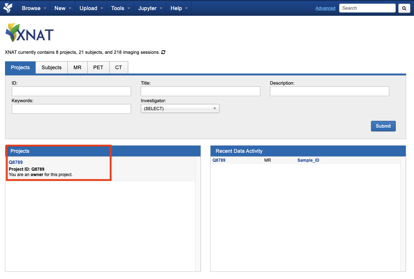Open the Help menu

[x=179, y=8]
